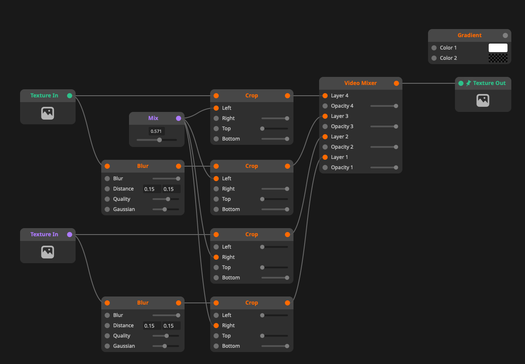The width and height of the screenshot is (525, 364).
Task: Select the Gradient node by its title
Action: click(469, 35)
